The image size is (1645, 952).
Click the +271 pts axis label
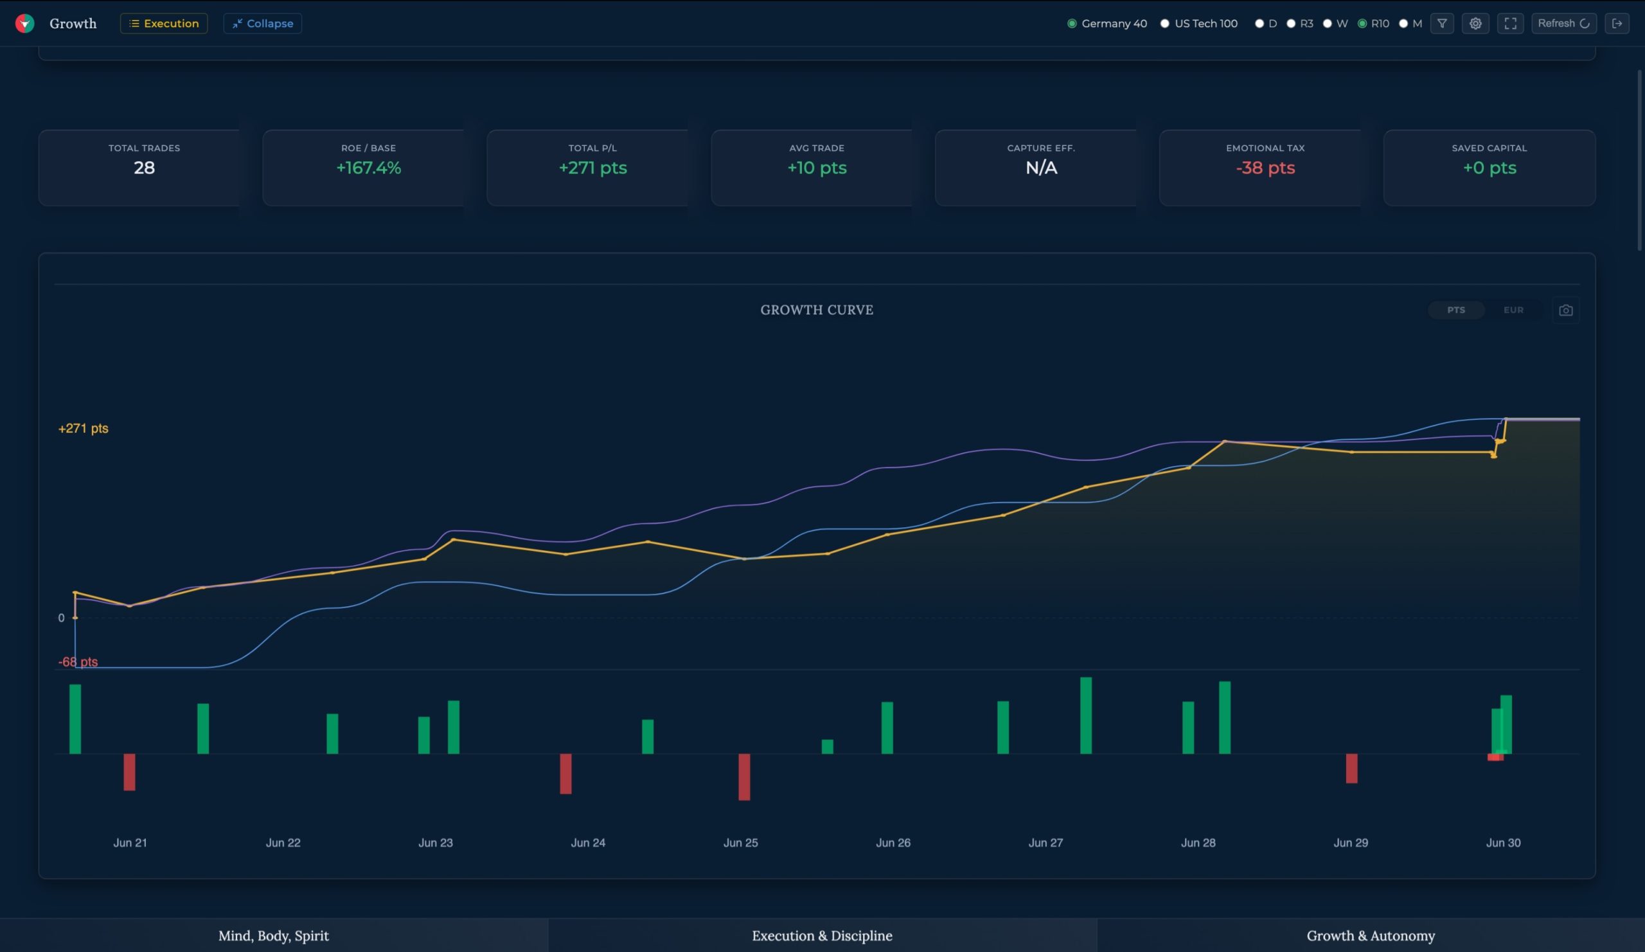(x=84, y=428)
